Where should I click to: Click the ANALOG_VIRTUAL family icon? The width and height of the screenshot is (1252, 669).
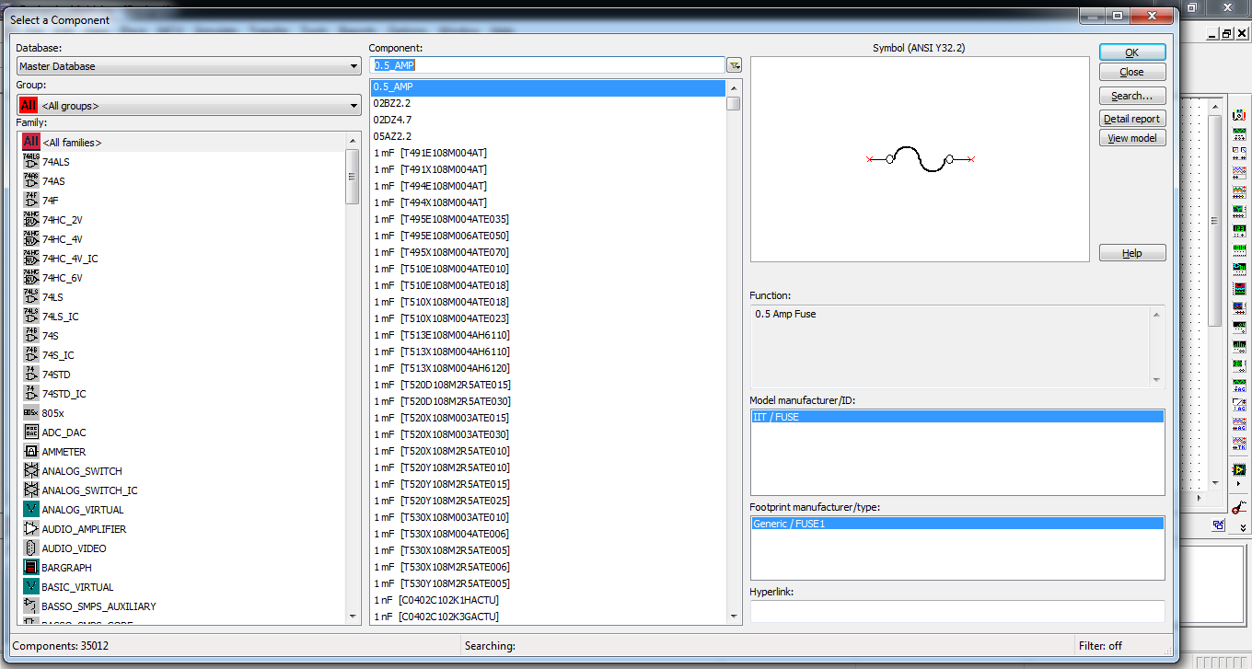(x=30, y=509)
